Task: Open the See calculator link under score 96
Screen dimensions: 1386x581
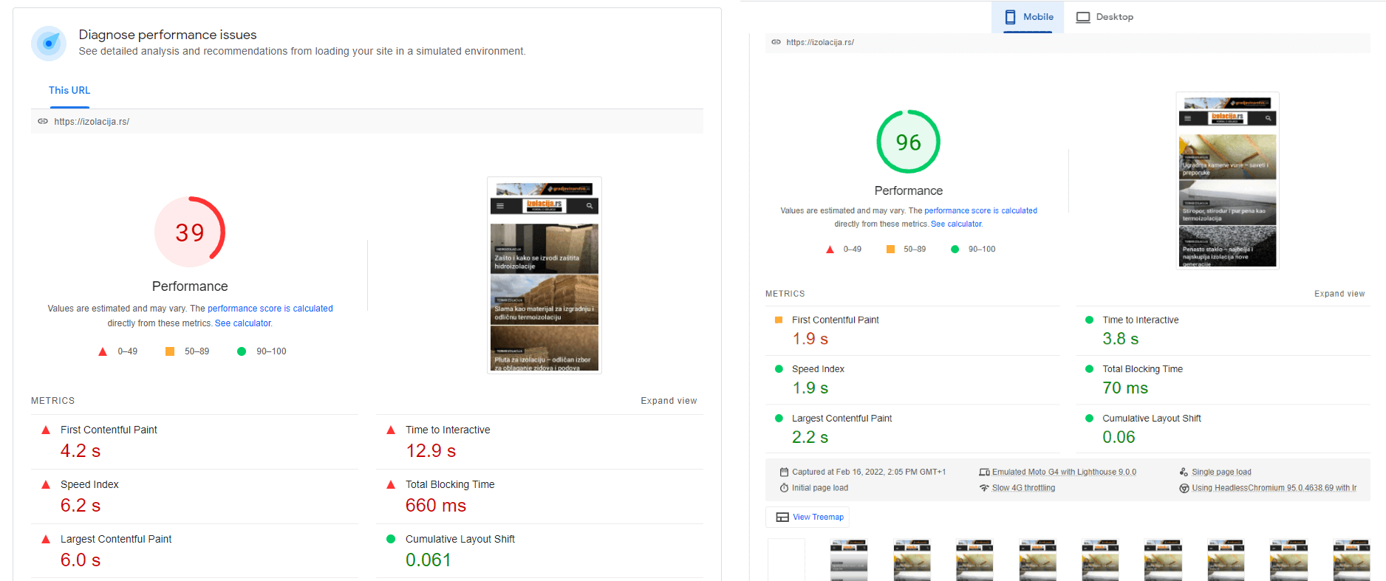Action: pos(956,224)
